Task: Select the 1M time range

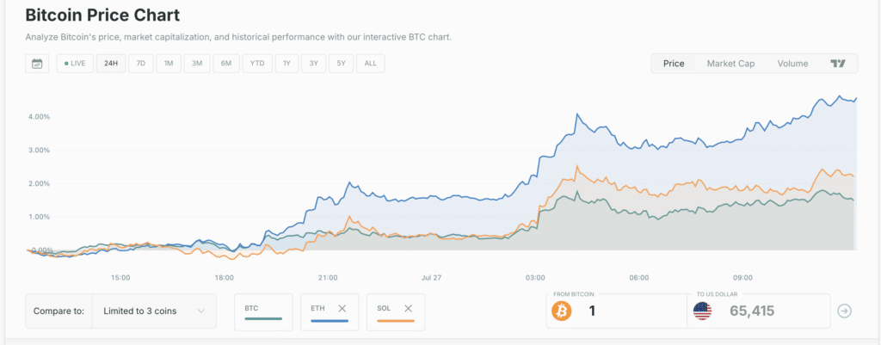Action: pos(168,64)
